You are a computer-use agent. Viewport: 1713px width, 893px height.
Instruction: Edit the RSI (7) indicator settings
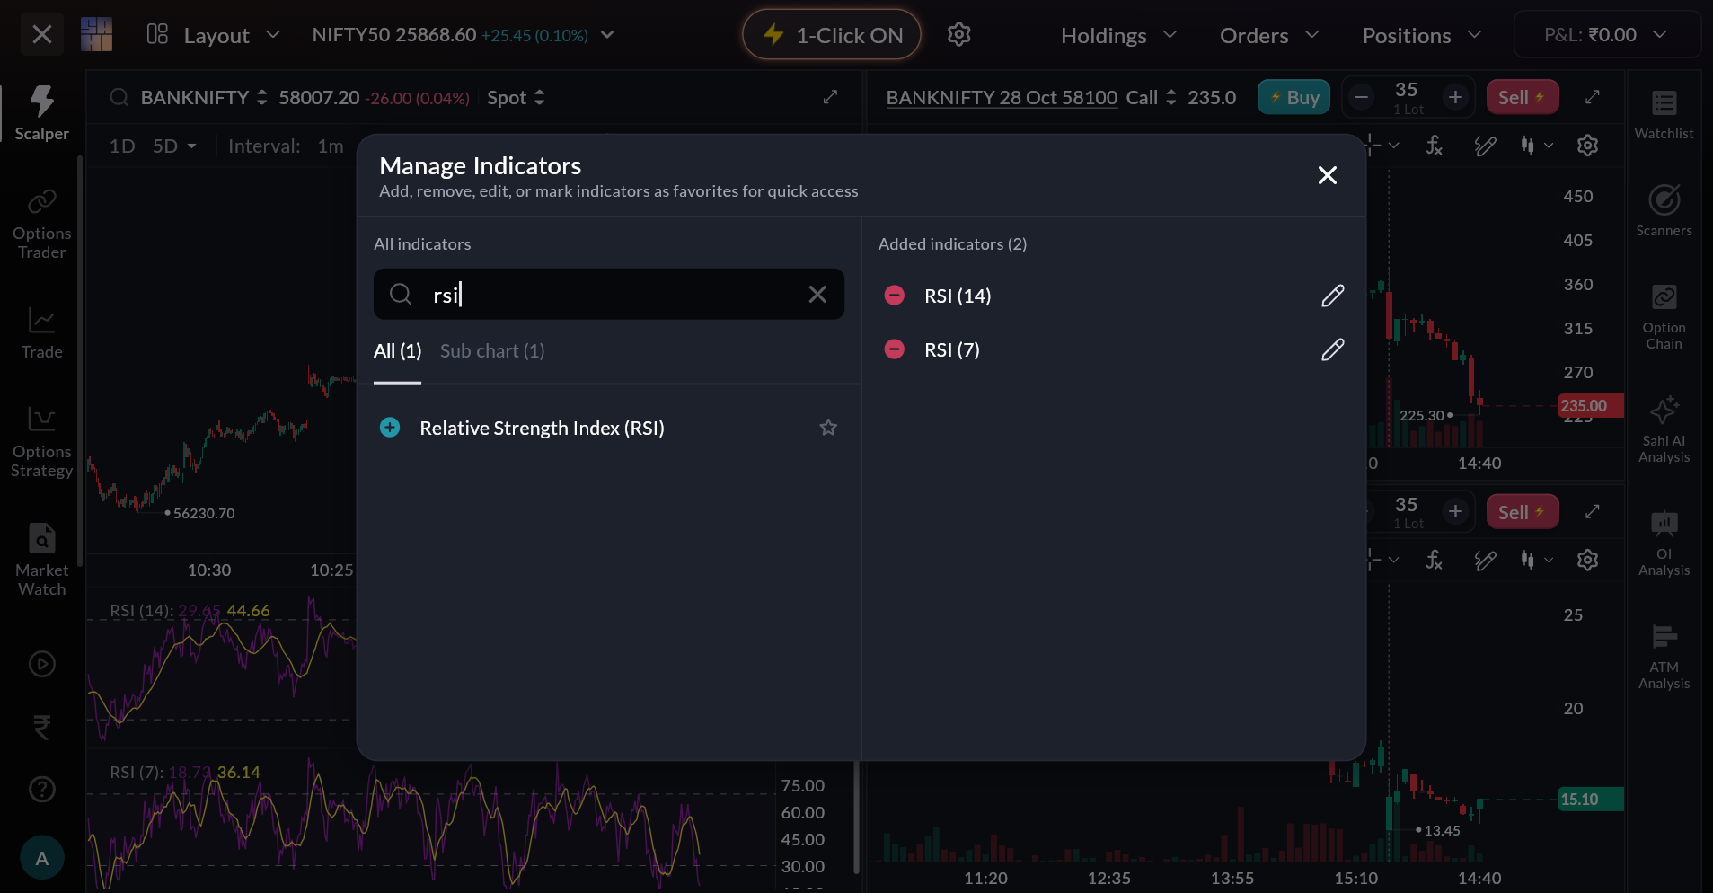(x=1332, y=349)
